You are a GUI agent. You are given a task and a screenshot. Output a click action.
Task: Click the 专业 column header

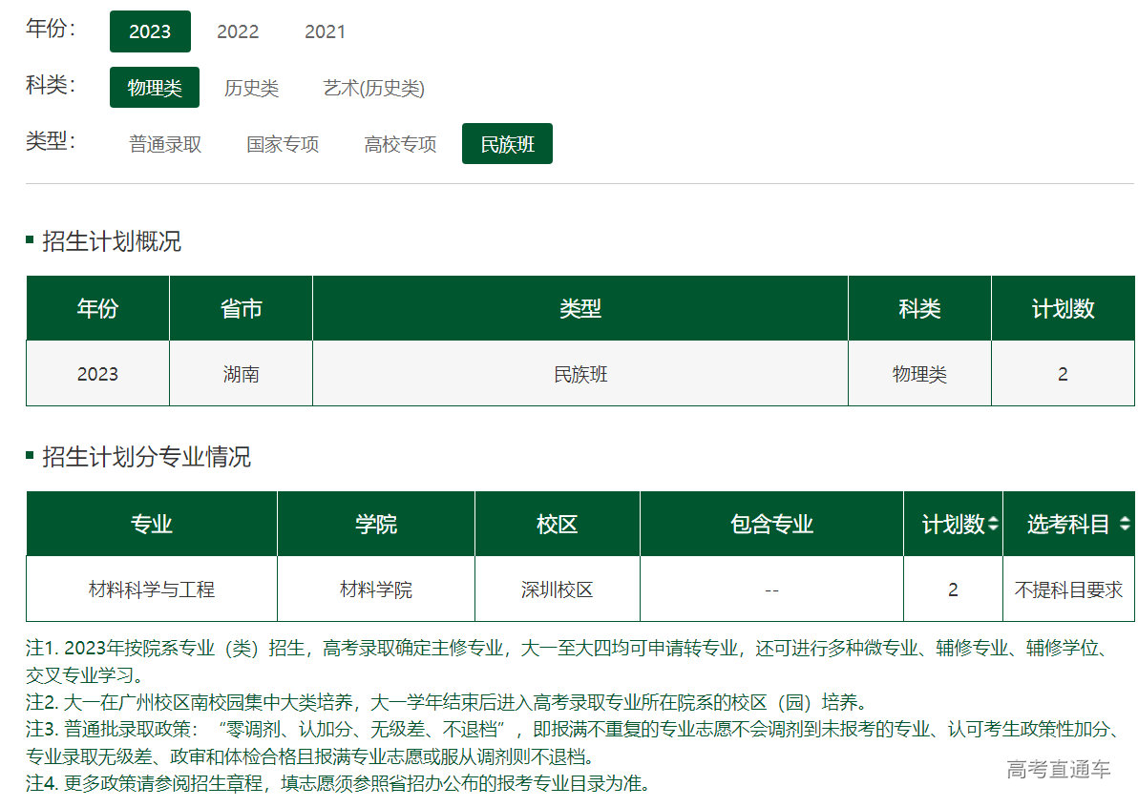coord(151,524)
